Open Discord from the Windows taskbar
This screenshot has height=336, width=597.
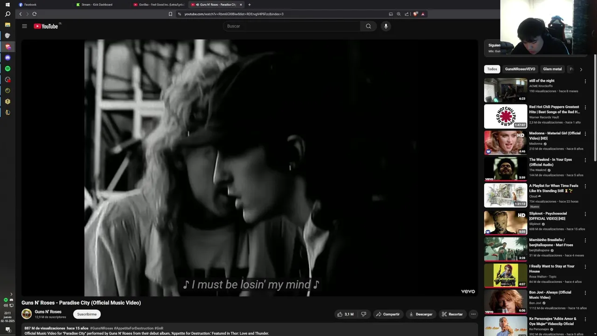coord(7,58)
